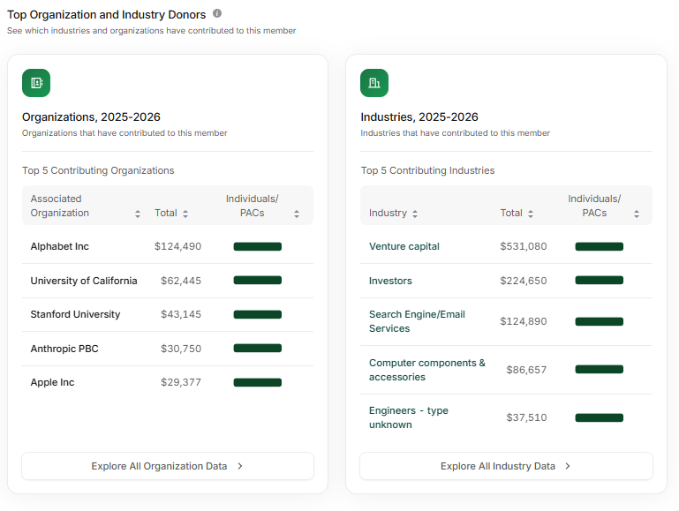Open the Investors industry link
Screen dimensions: 679x511
click(x=390, y=281)
